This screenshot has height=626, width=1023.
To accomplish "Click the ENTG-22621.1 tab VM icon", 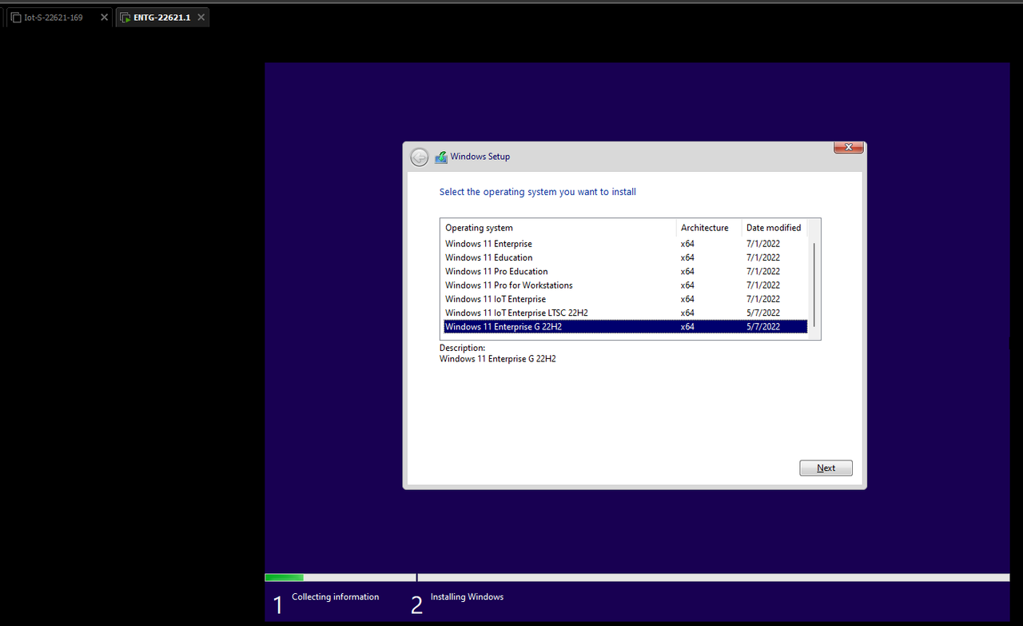I will [x=125, y=18].
